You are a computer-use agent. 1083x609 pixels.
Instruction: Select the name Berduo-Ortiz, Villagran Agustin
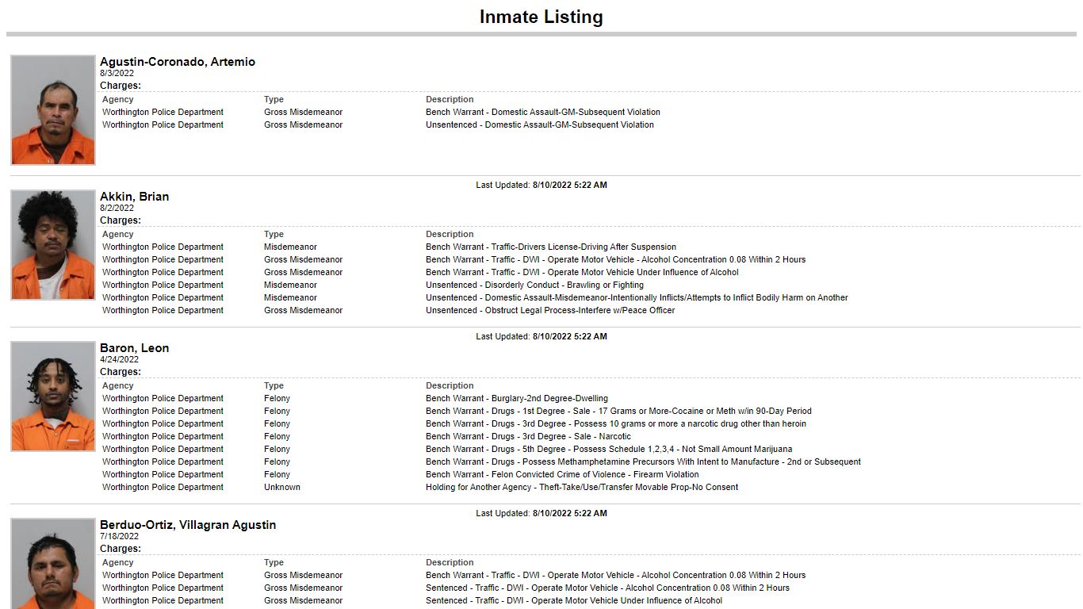188,525
